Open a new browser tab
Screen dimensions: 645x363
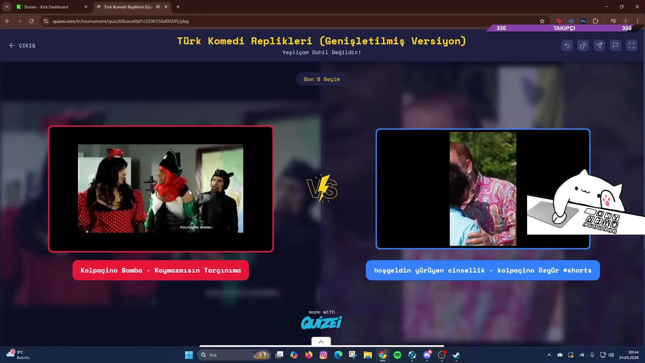pos(178,7)
